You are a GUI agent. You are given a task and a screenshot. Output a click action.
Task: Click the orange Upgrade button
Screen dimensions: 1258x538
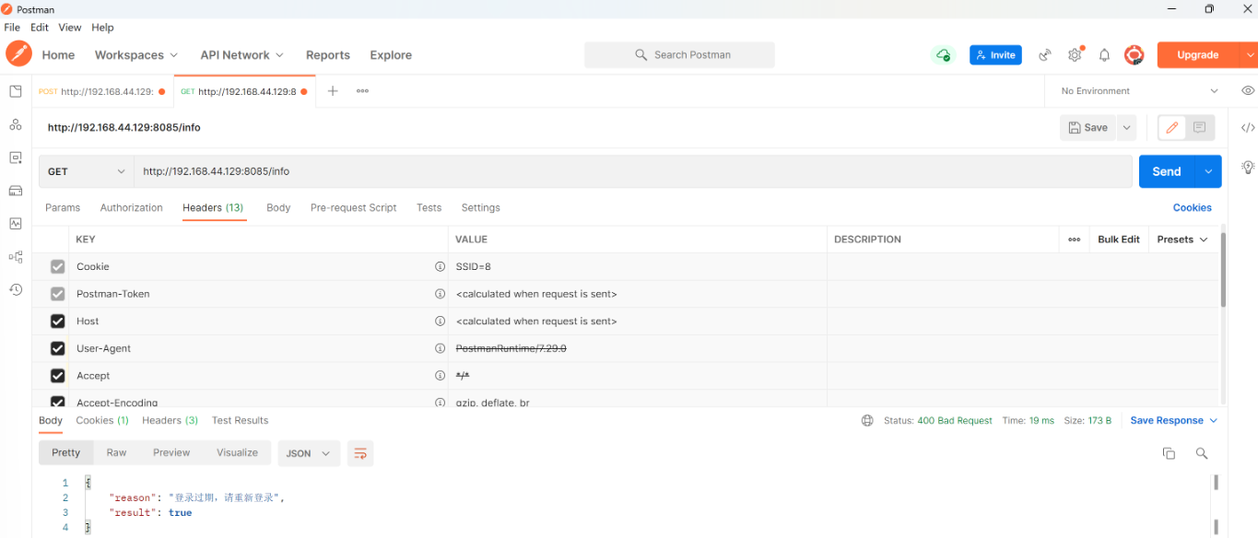[1198, 55]
